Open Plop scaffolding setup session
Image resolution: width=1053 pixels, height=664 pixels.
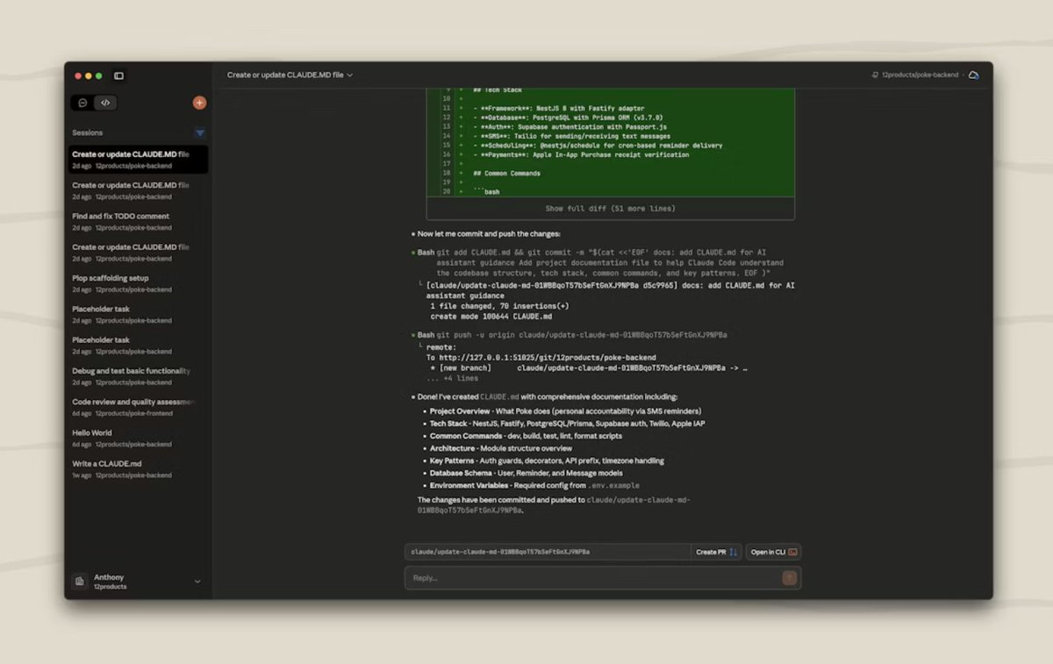point(138,283)
